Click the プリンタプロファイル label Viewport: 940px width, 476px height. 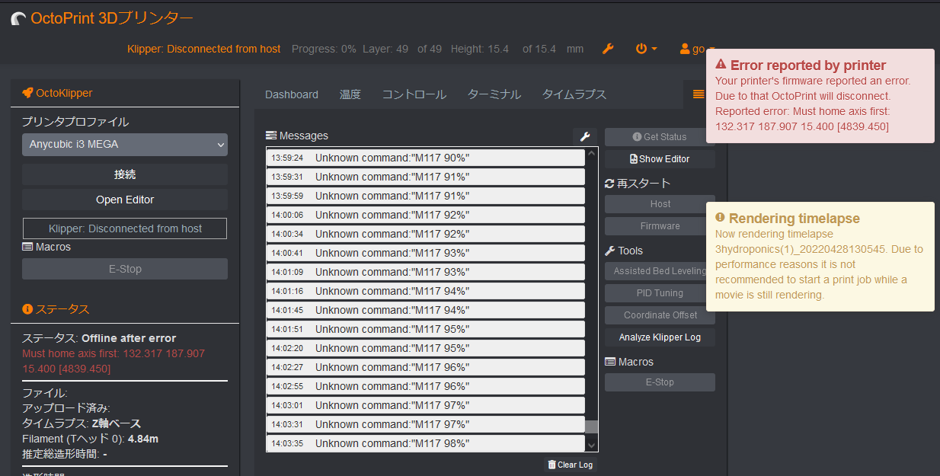pos(75,122)
